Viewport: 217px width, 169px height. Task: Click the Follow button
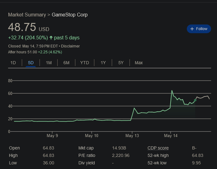pyautogui.click(x=199, y=29)
